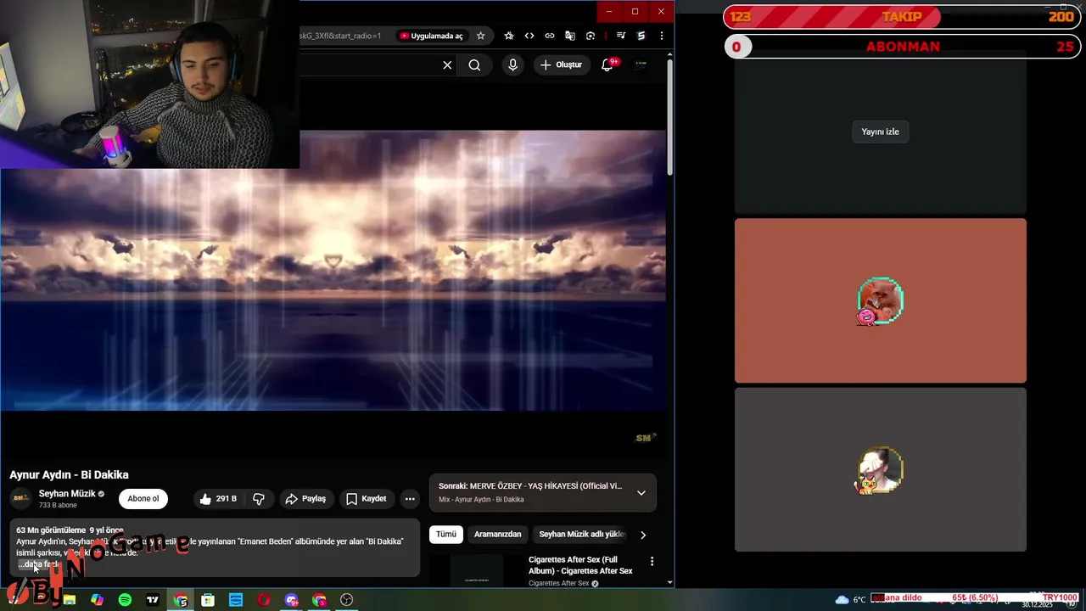Select the Aramanızdan filter chip
Image resolution: width=1086 pixels, height=611 pixels.
(x=497, y=535)
